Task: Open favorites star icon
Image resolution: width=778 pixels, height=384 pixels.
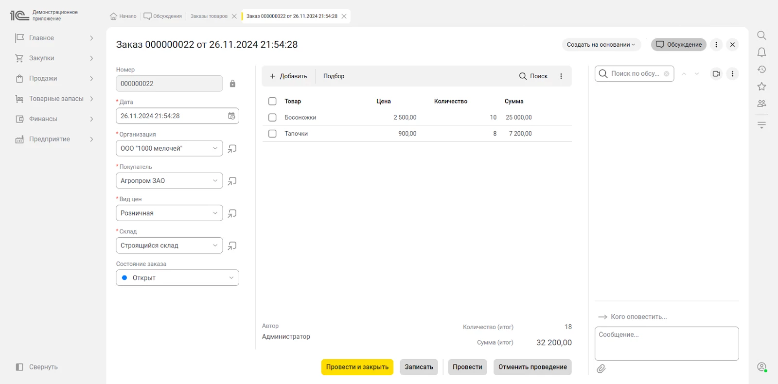Action: [x=761, y=87]
